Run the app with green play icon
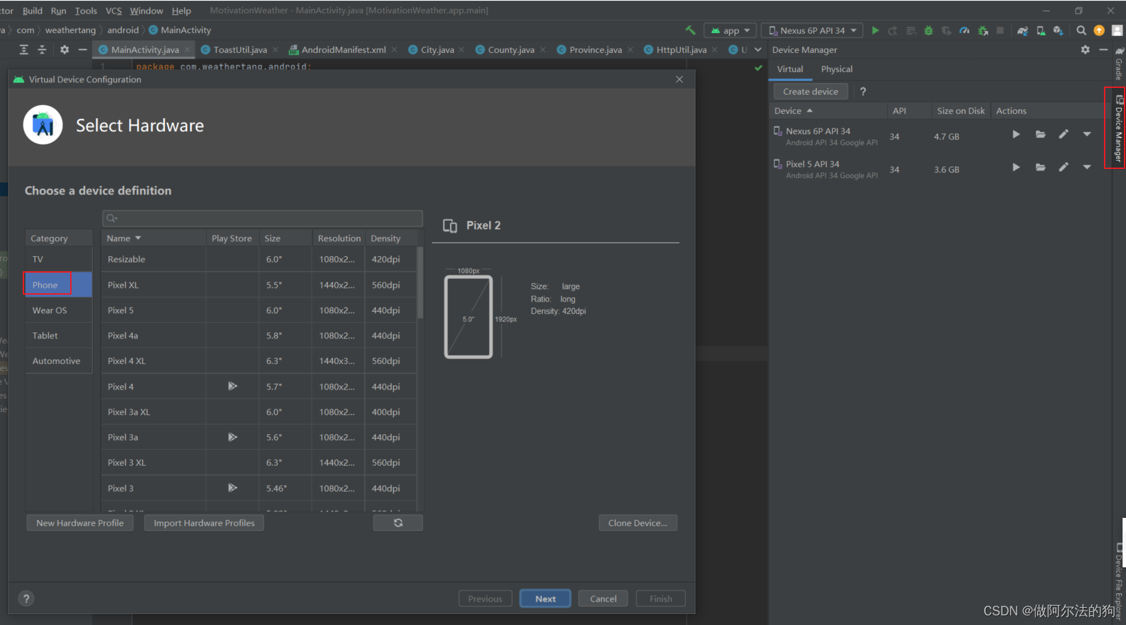The width and height of the screenshot is (1126, 625). pyautogui.click(x=875, y=30)
